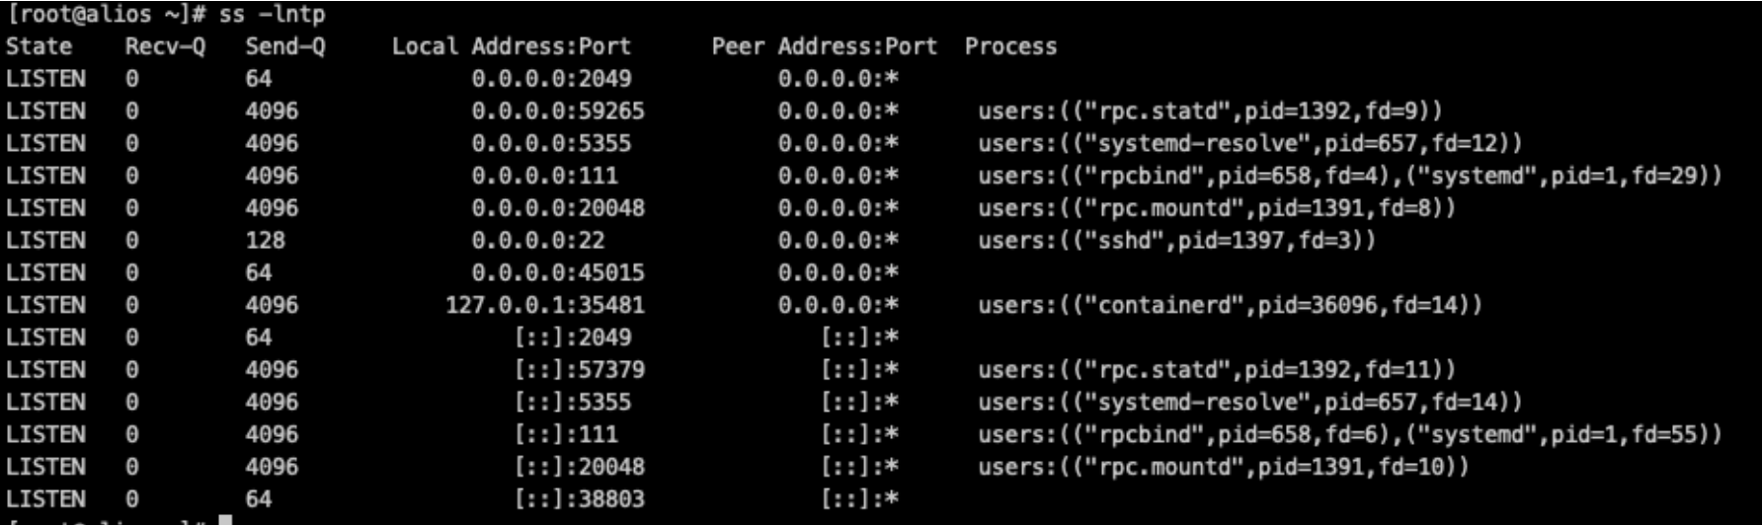Click the terminal cursor block at the last prompt

coord(225,520)
